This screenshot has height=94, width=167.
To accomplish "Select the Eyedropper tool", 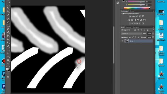I will point(8,15).
